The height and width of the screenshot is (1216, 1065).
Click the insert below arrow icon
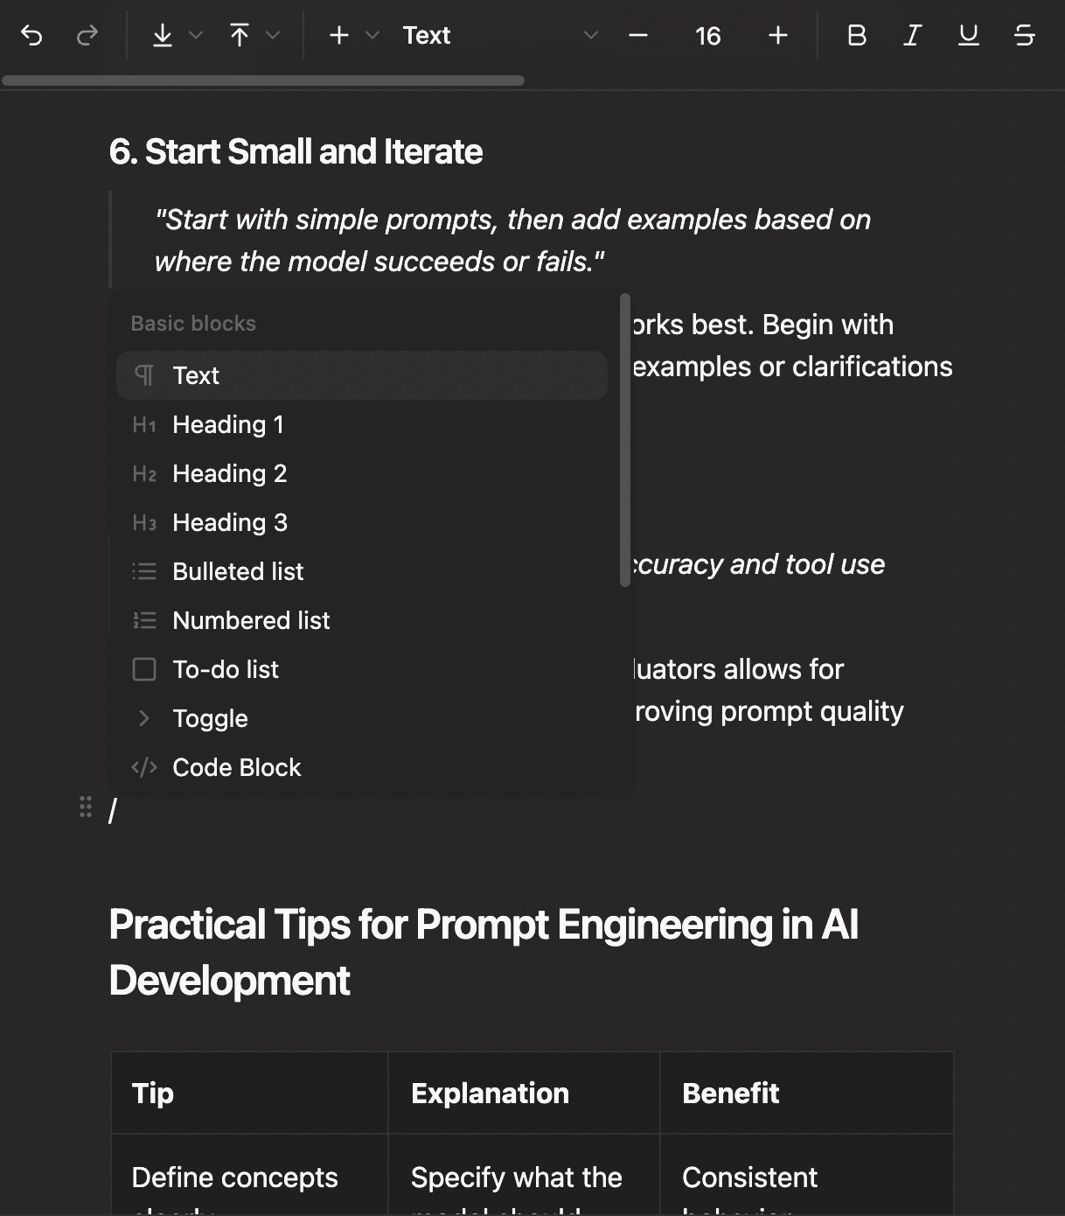tap(162, 35)
